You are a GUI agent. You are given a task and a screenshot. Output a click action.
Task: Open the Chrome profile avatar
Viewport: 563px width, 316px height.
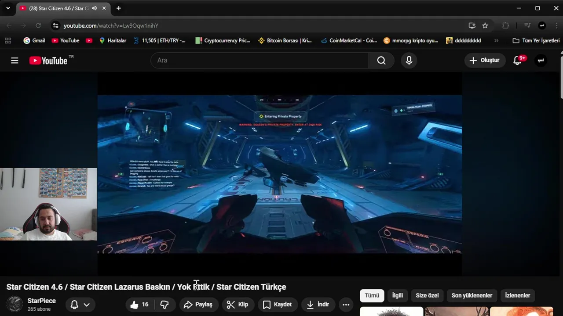pyautogui.click(x=542, y=26)
